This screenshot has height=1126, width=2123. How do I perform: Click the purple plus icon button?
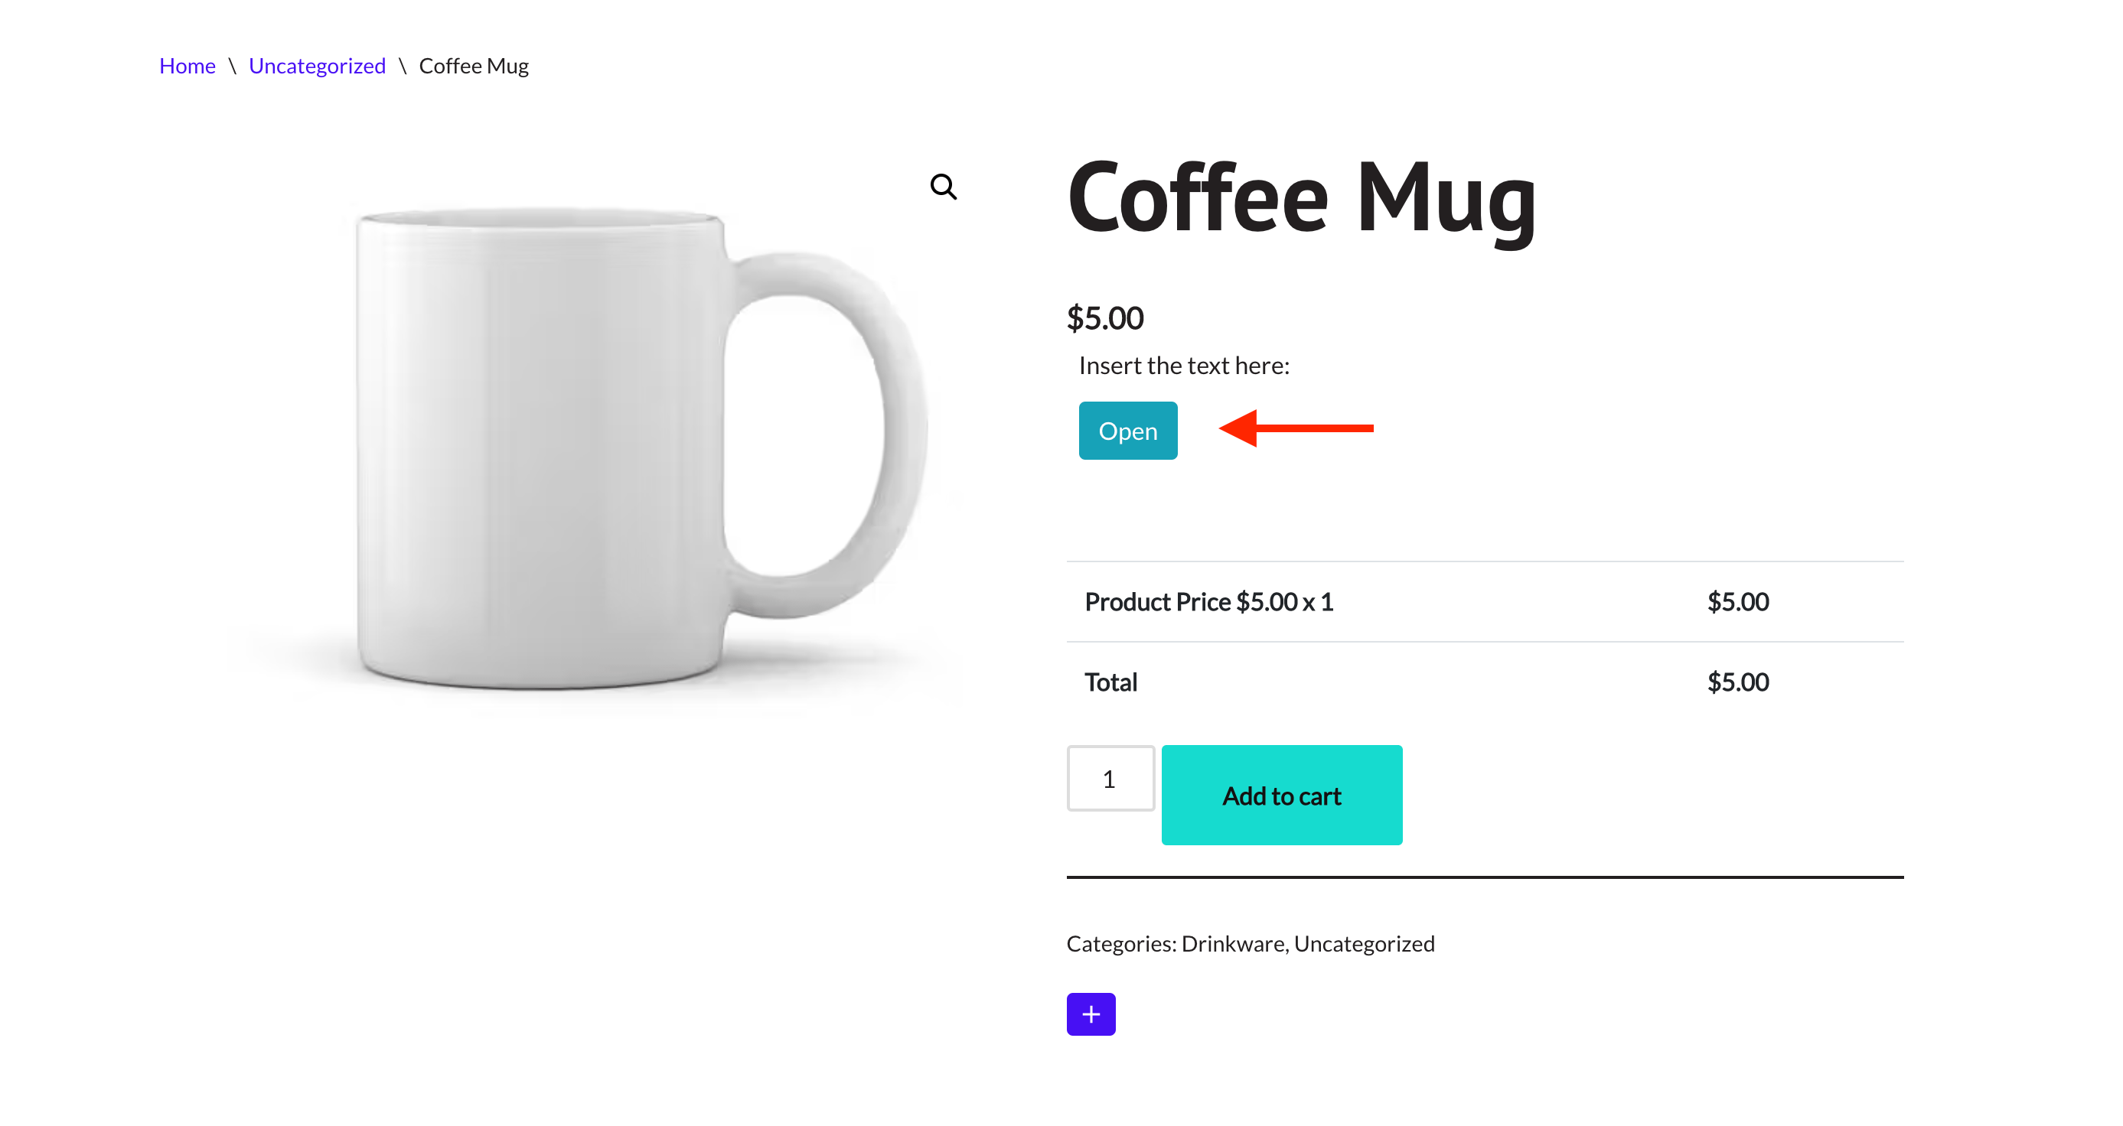coord(1091,1014)
